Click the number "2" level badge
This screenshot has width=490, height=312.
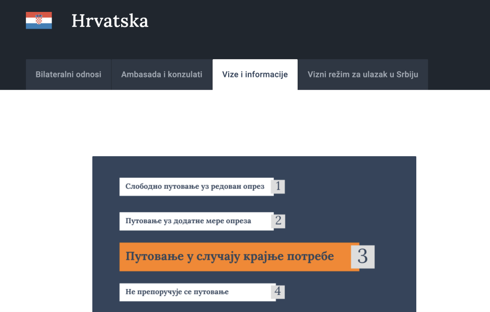point(279,221)
